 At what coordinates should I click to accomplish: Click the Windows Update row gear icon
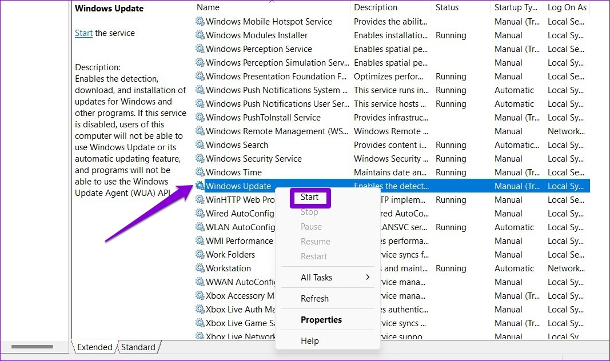tap(200, 186)
